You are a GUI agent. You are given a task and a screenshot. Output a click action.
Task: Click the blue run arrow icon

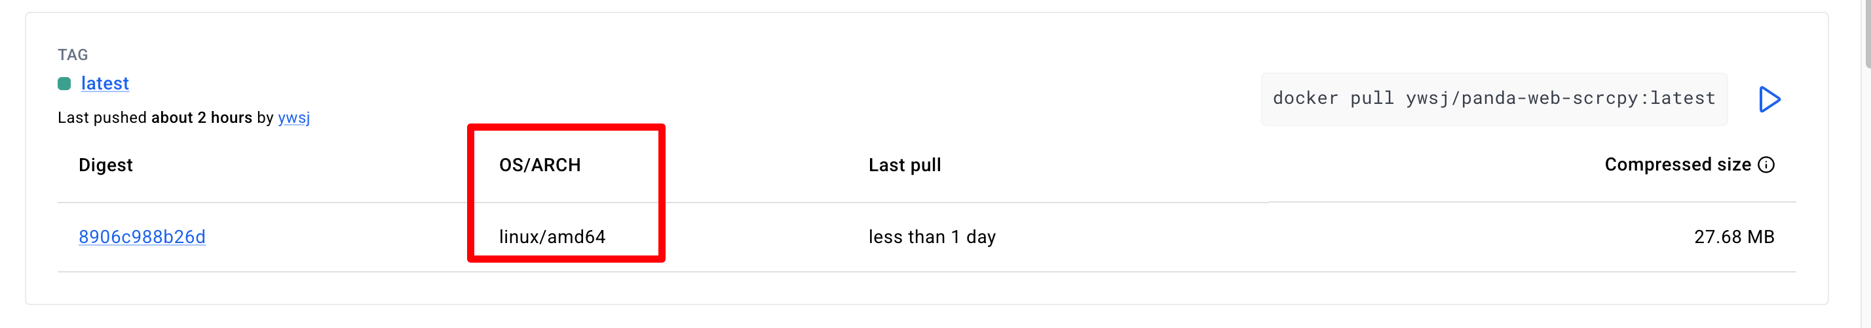(1769, 99)
